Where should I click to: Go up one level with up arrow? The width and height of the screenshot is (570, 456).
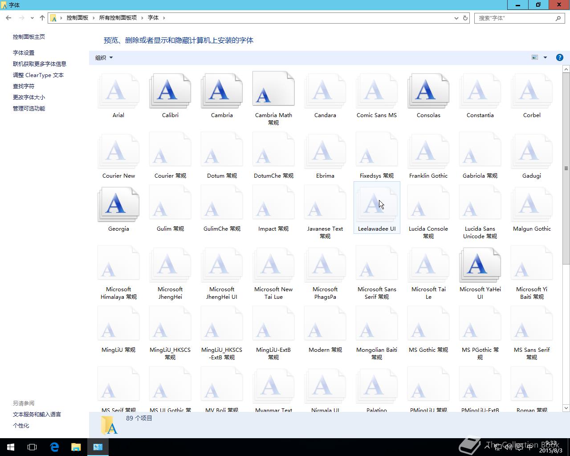click(42, 18)
